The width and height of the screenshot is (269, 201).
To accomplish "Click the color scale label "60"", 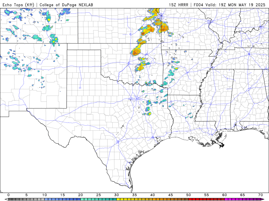I will tap(225, 195).
